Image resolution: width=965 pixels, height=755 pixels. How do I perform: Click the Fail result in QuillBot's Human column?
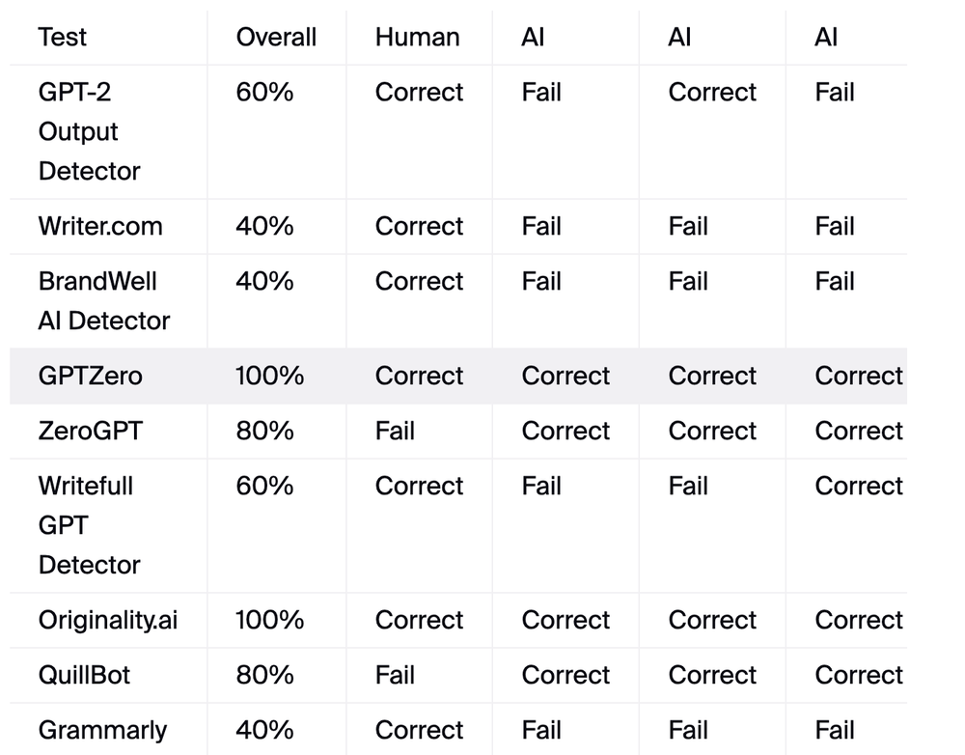(395, 675)
